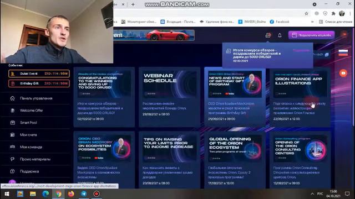Click the Мои счета sidebar icon
The height and width of the screenshot is (199, 355).
pyautogui.click(x=12, y=135)
